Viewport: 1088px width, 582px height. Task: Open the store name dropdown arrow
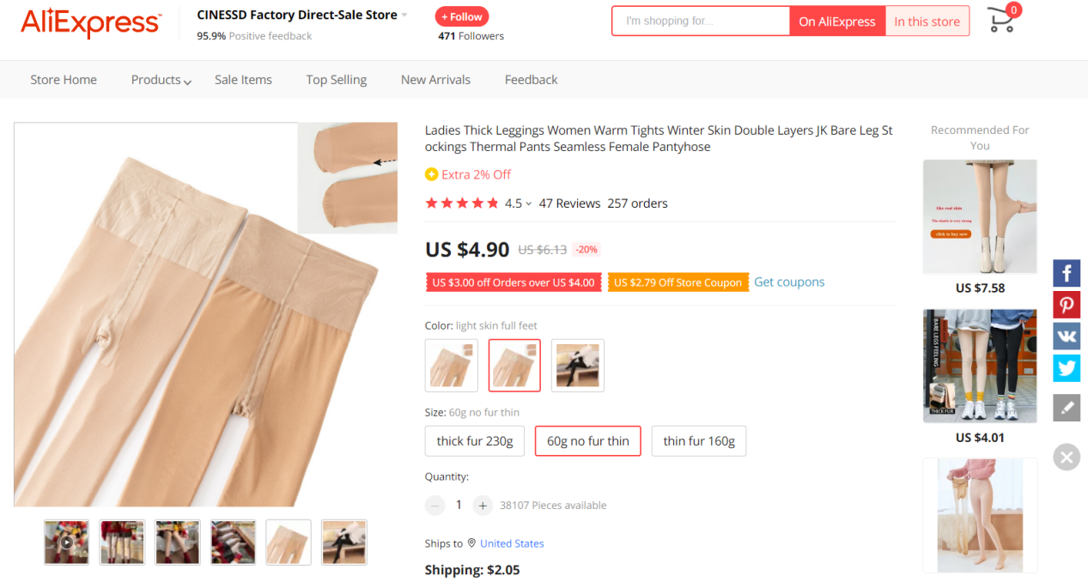click(x=404, y=15)
